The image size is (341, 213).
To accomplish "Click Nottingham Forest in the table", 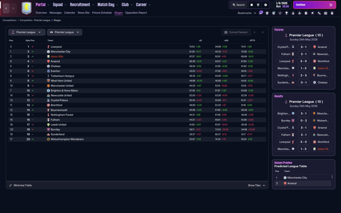I will pyautogui.click(x=62, y=115).
